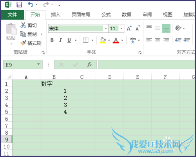Open the undo history dropdown arrow

37,5
